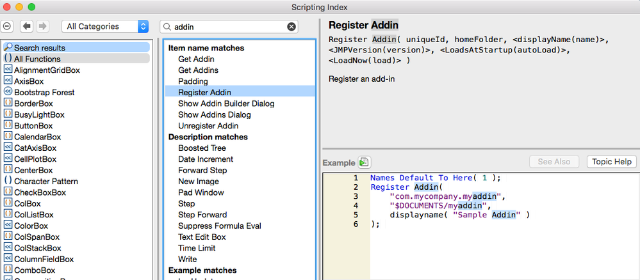Select All Functions category
This screenshot has width=640, height=280.
point(76,59)
